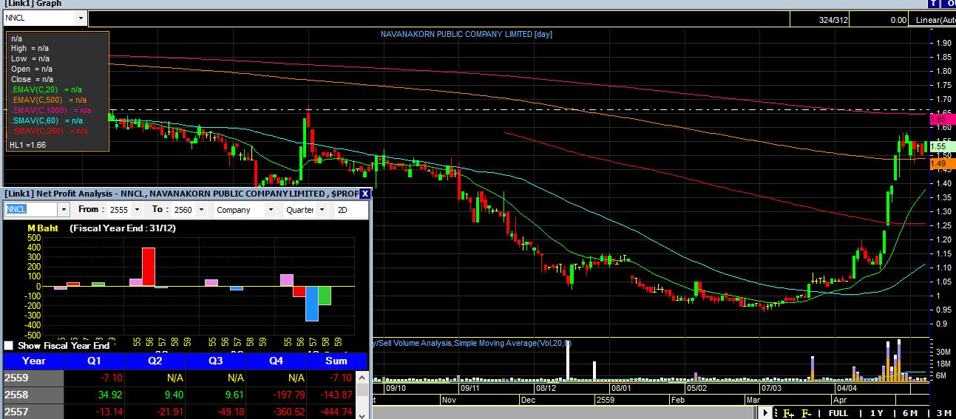
Task: Click the -49.18 Q3 value
Action: point(231,412)
